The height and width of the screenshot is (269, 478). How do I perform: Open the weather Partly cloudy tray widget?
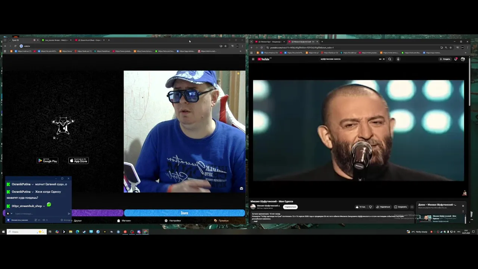coord(417,232)
